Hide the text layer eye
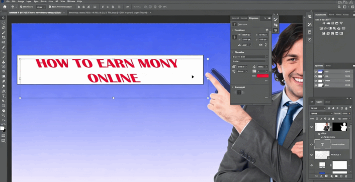Viewport: 355px width, 182px height. [x=312, y=144]
